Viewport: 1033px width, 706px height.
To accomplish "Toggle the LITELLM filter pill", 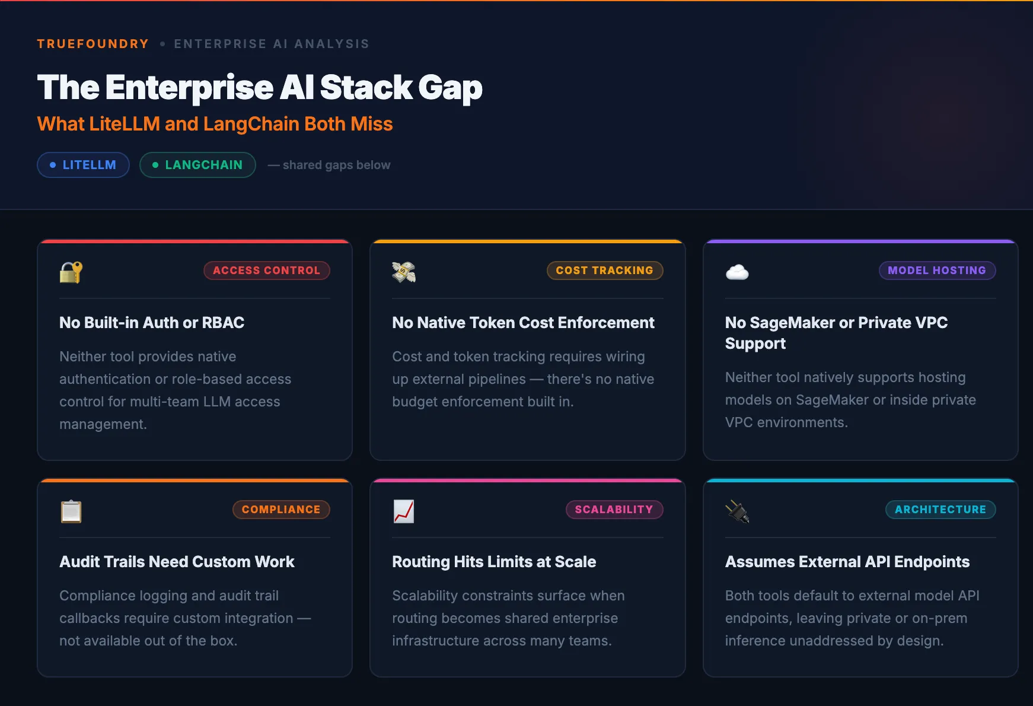I will [83, 165].
